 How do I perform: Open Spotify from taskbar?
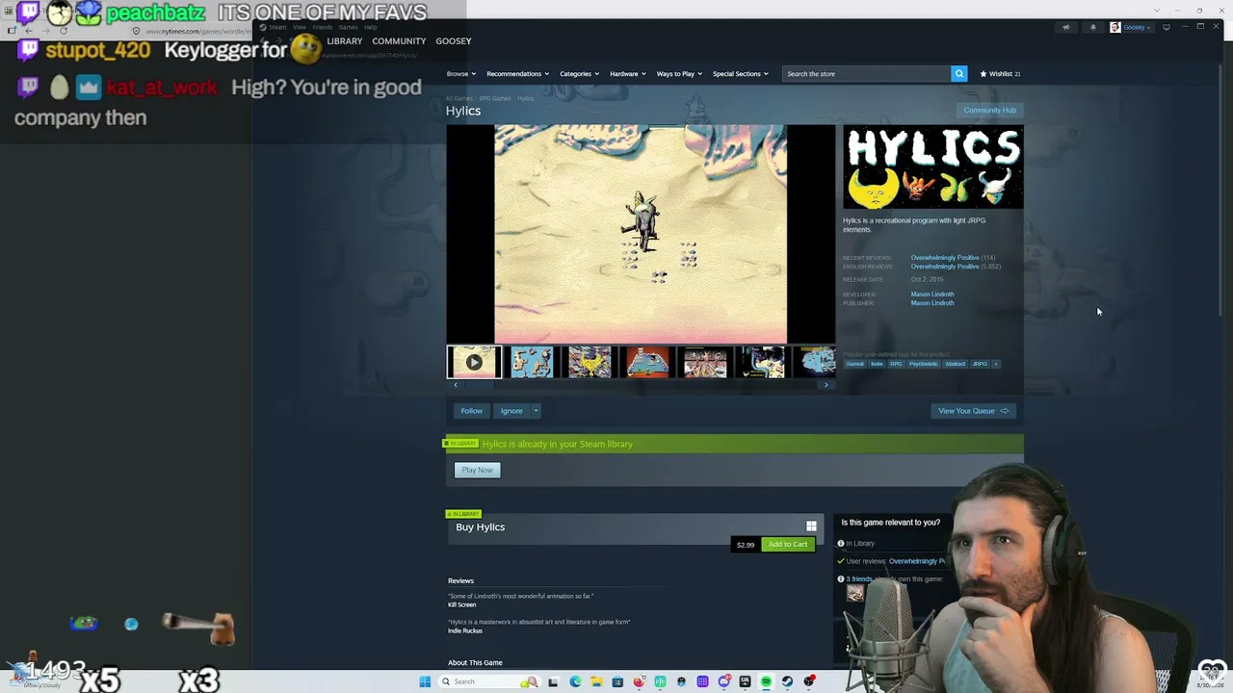click(766, 681)
